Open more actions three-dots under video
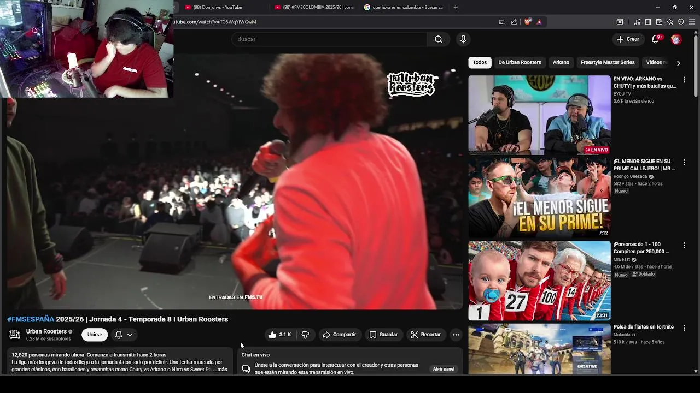This screenshot has height=393, width=700. click(456, 335)
